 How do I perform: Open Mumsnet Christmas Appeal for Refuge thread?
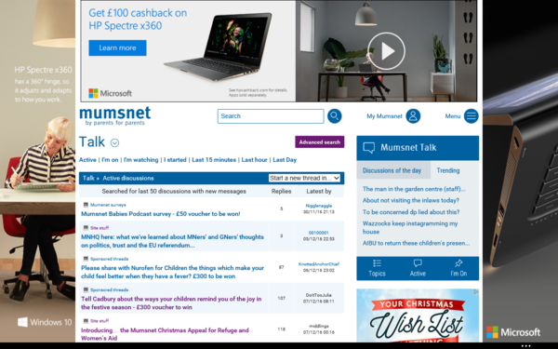coord(165,334)
